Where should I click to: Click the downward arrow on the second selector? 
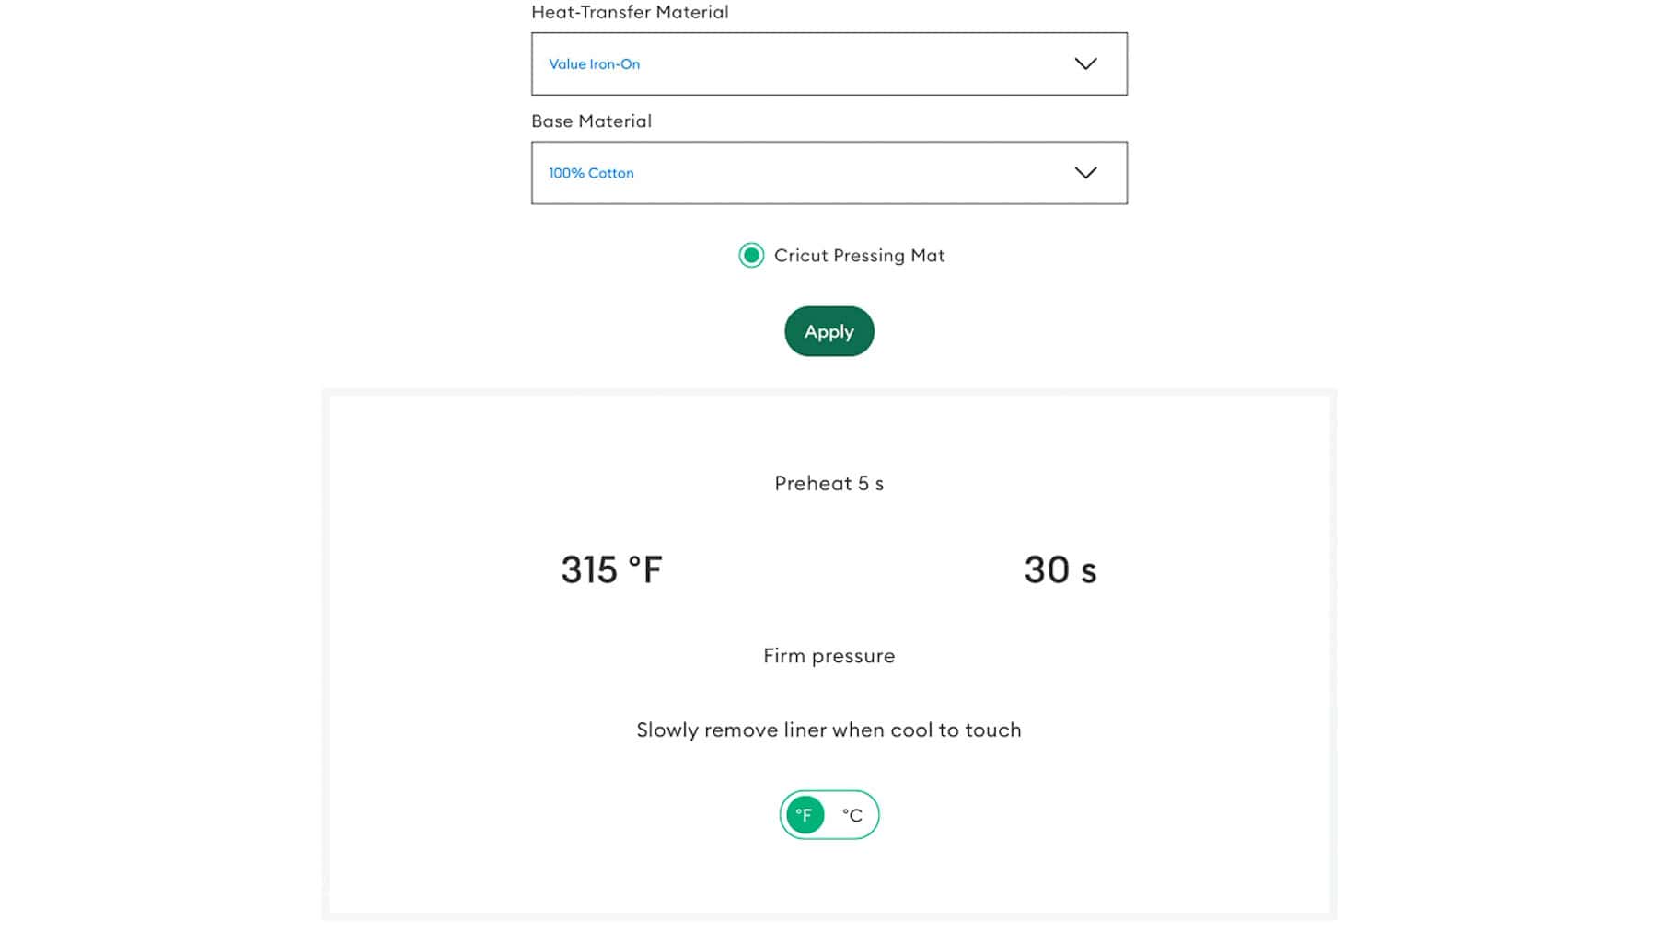click(x=1085, y=172)
